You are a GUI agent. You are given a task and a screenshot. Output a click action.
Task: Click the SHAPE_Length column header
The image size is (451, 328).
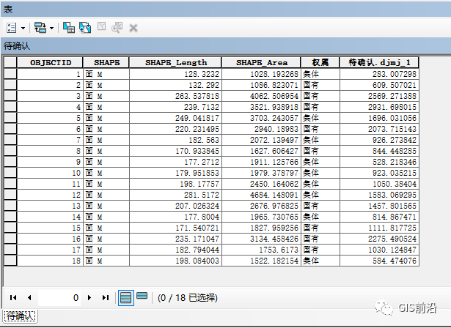point(175,62)
